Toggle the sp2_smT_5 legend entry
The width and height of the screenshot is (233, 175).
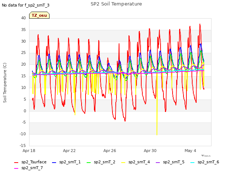point(170,162)
